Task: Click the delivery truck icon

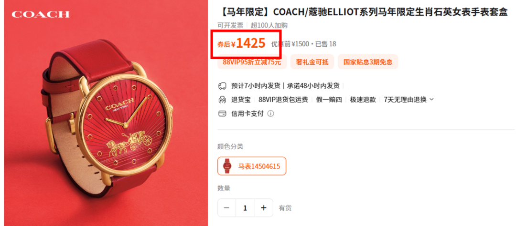Action: tap(223, 86)
